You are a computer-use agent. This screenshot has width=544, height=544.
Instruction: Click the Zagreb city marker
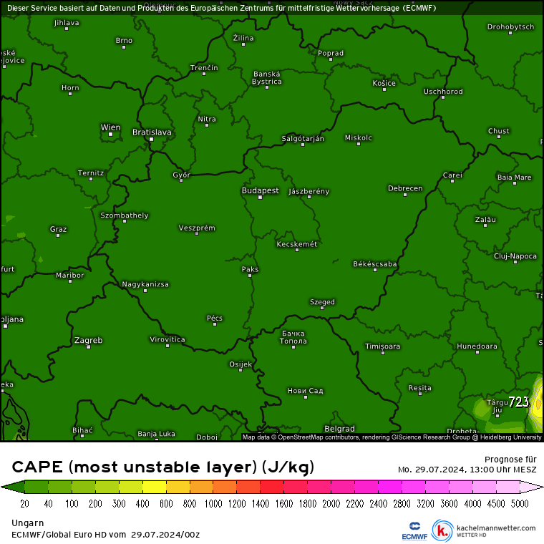pyautogui.click(x=89, y=346)
